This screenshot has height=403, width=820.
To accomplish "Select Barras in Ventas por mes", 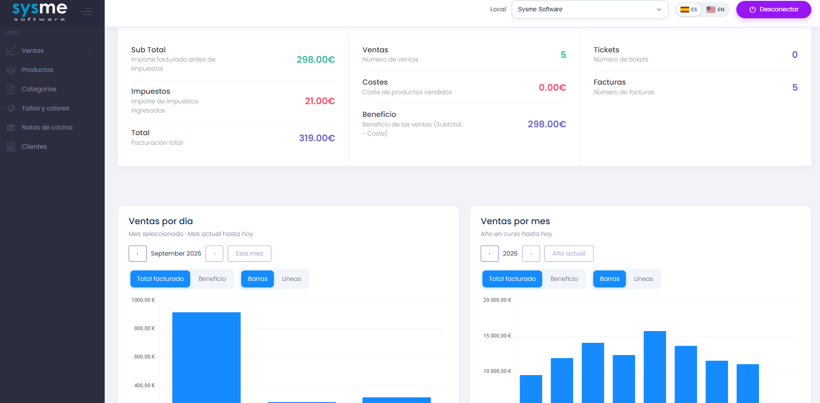I will [x=609, y=279].
